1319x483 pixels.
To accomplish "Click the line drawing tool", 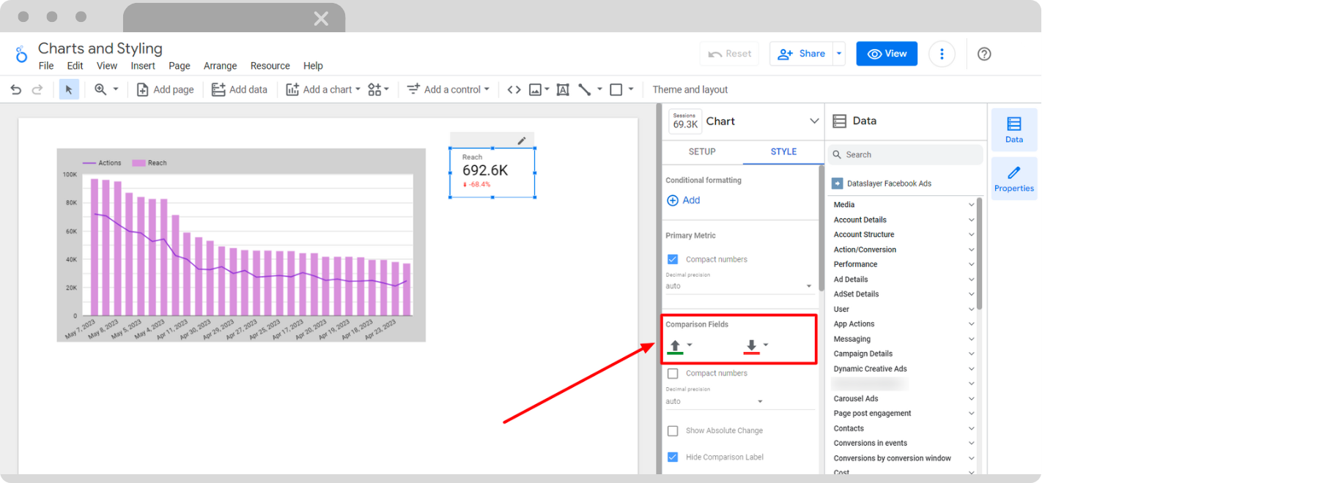I will (585, 89).
